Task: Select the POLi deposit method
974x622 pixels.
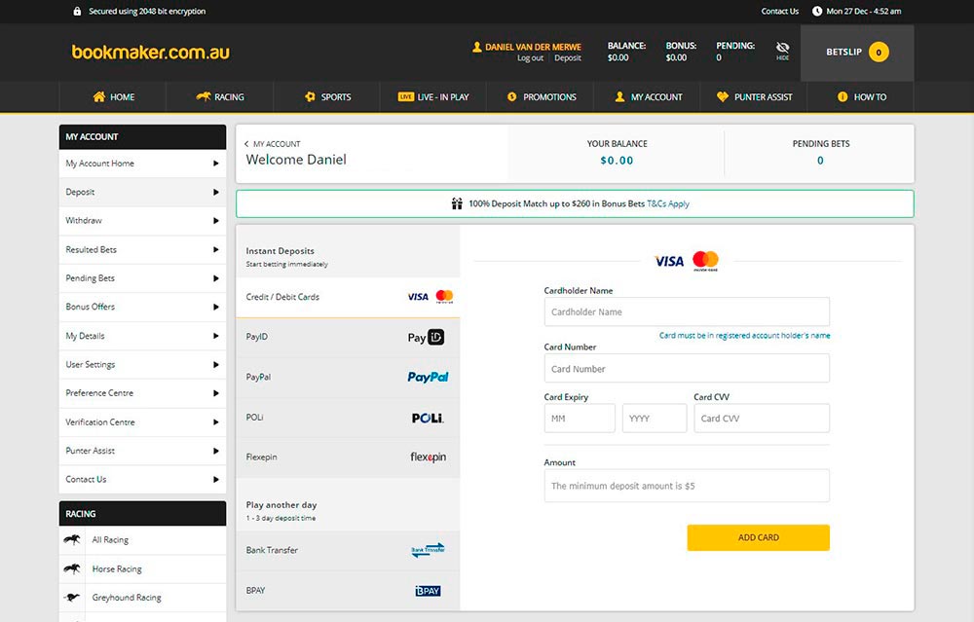Action: click(348, 418)
